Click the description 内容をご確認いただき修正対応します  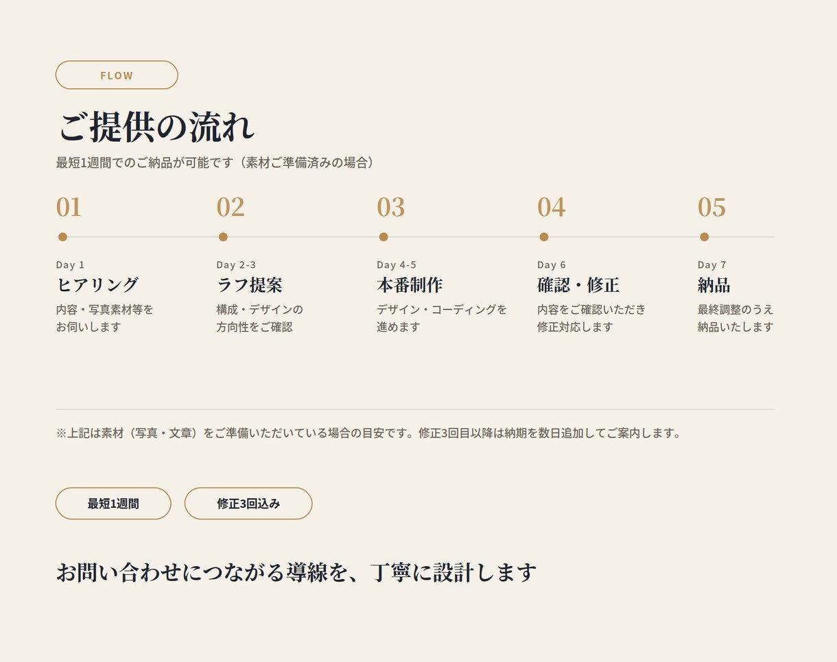[591, 318]
